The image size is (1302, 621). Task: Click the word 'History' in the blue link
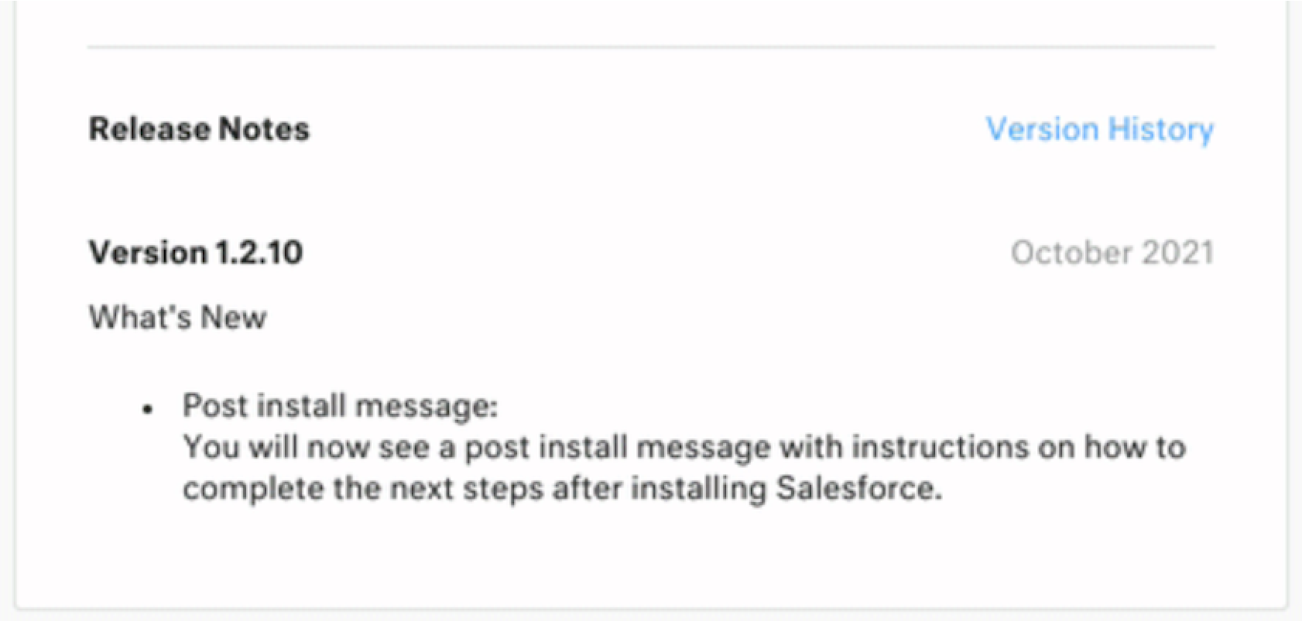1160,129
